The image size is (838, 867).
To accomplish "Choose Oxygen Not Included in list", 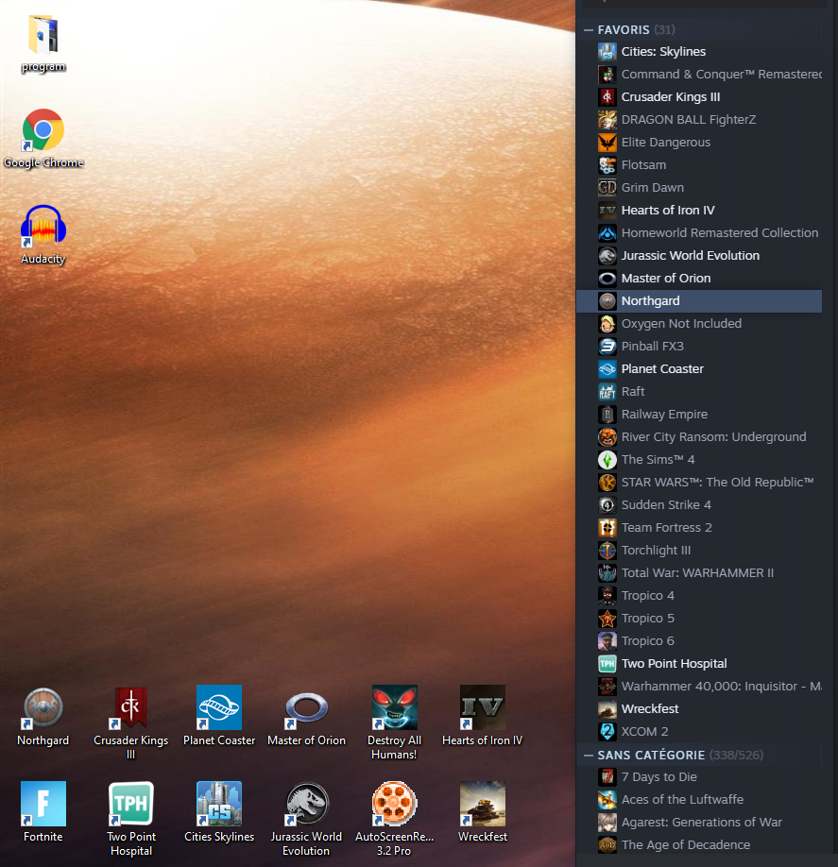I will pyautogui.click(x=680, y=324).
